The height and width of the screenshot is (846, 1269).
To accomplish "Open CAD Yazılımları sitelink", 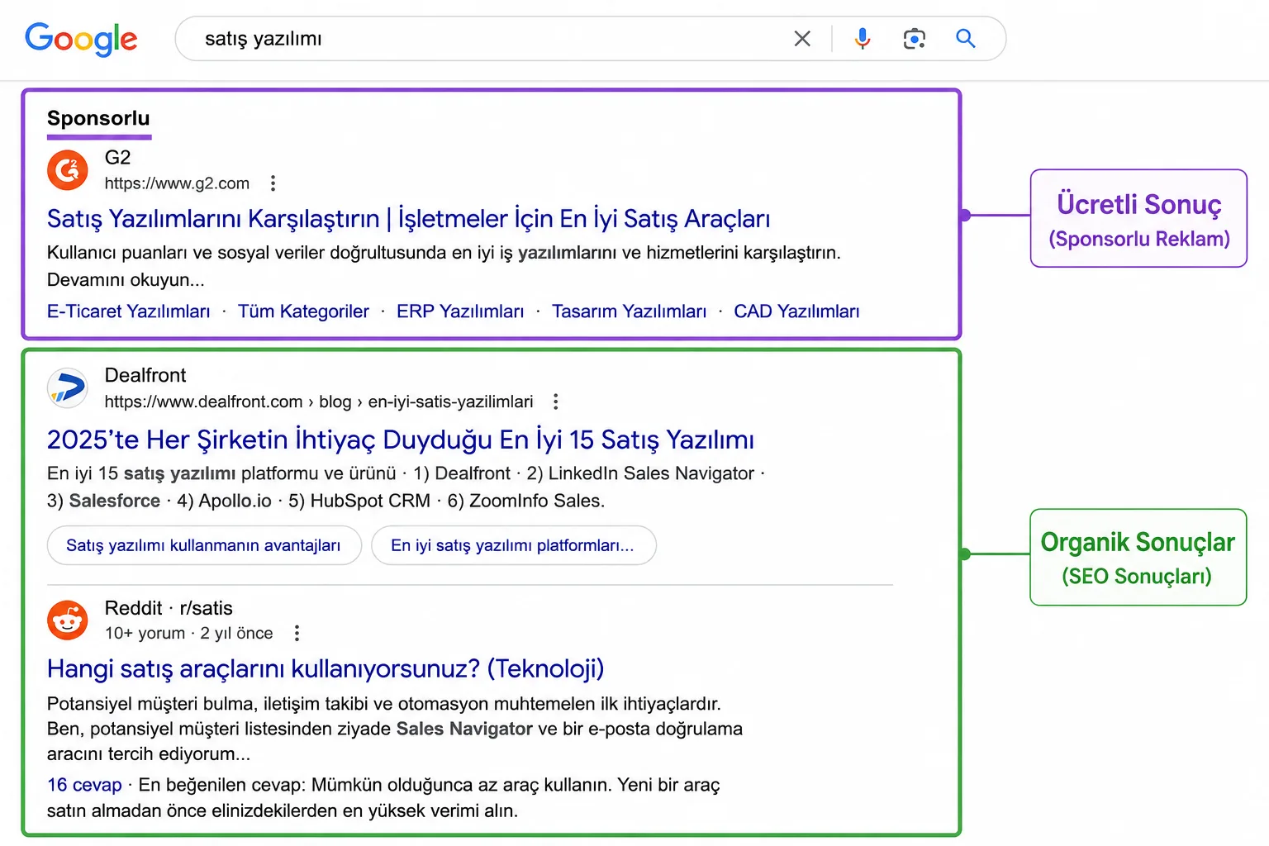I will click(x=796, y=311).
